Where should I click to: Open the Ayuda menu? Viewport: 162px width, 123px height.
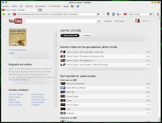(x=66, y=6)
